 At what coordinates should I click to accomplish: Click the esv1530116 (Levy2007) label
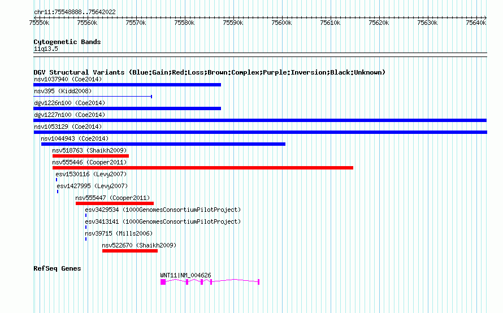point(91,174)
